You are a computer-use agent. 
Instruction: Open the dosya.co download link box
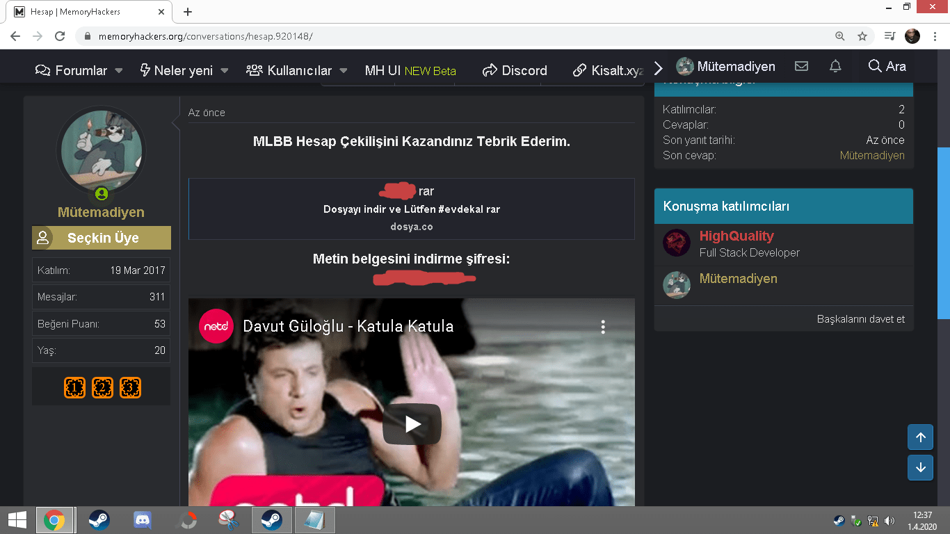point(412,209)
